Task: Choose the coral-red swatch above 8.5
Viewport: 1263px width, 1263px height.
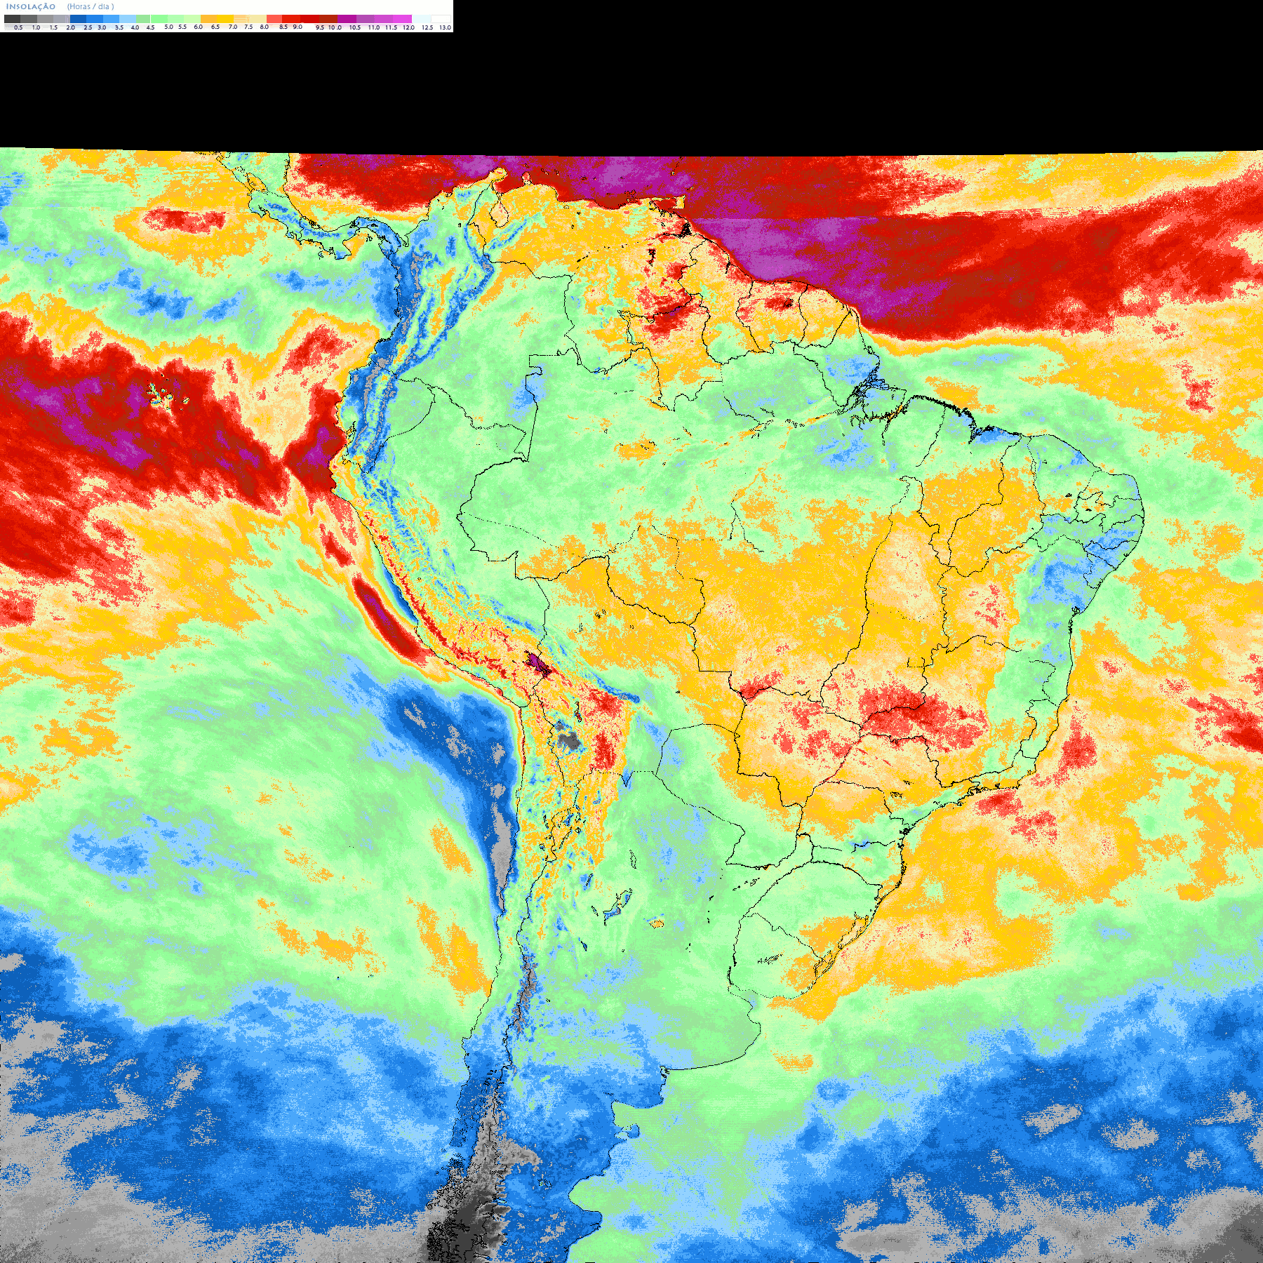Action: click(x=274, y=19)
